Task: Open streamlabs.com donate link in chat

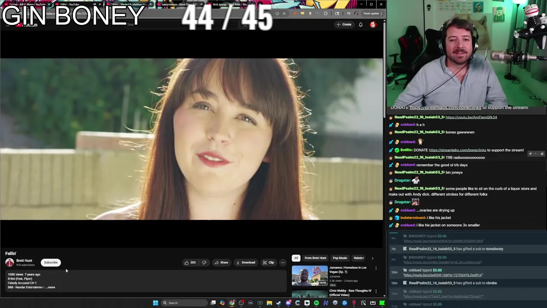Action: coord(457,150)
